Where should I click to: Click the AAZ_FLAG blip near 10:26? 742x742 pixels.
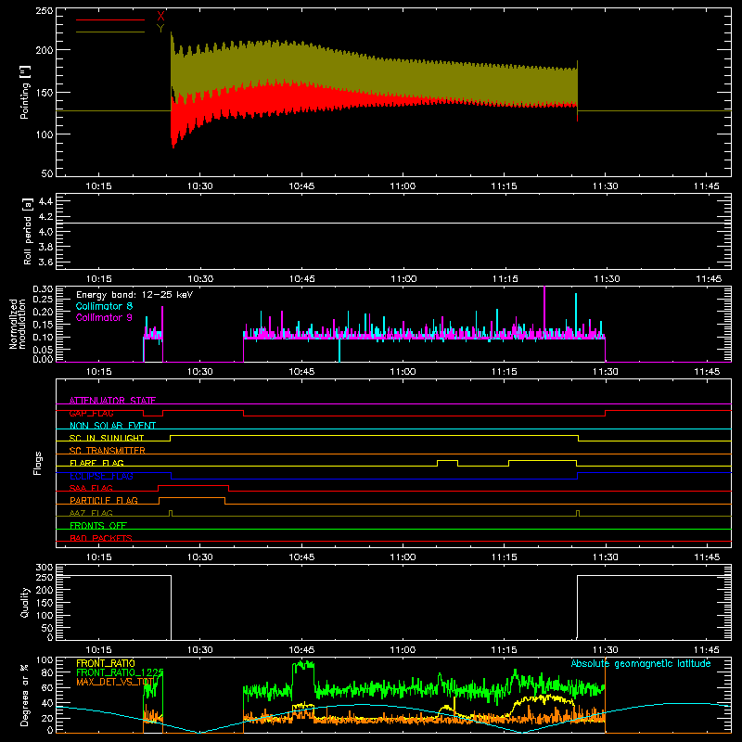pos(171,513)
